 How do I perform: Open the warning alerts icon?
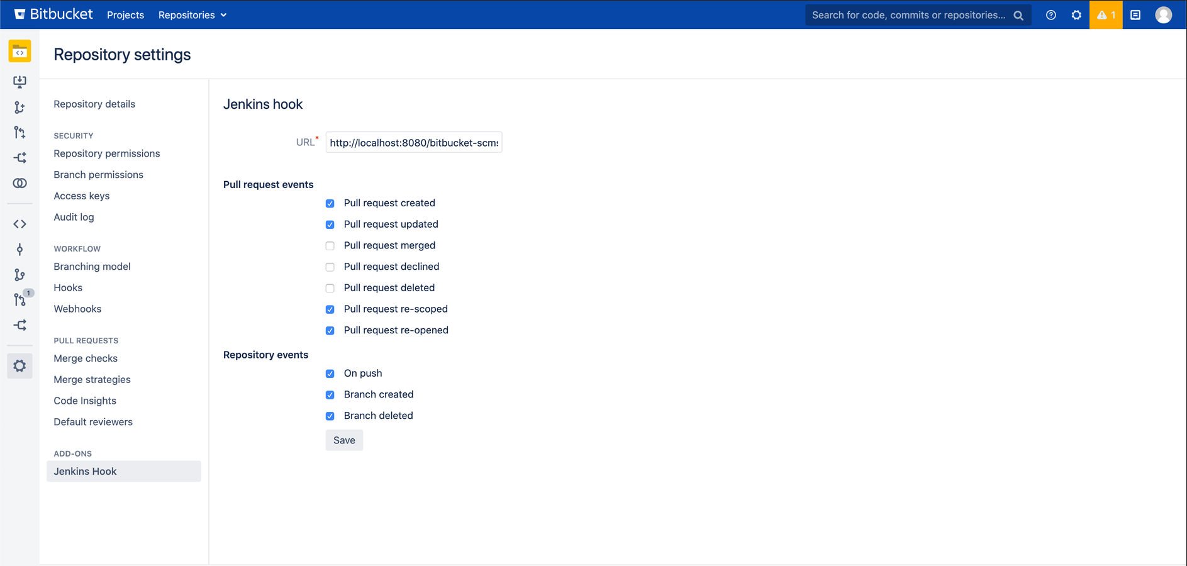coord(1106,15)
